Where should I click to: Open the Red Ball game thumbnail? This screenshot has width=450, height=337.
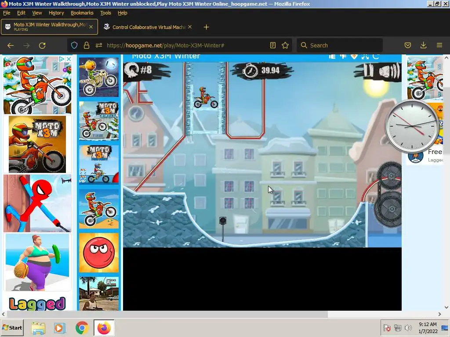coord(99,252)
